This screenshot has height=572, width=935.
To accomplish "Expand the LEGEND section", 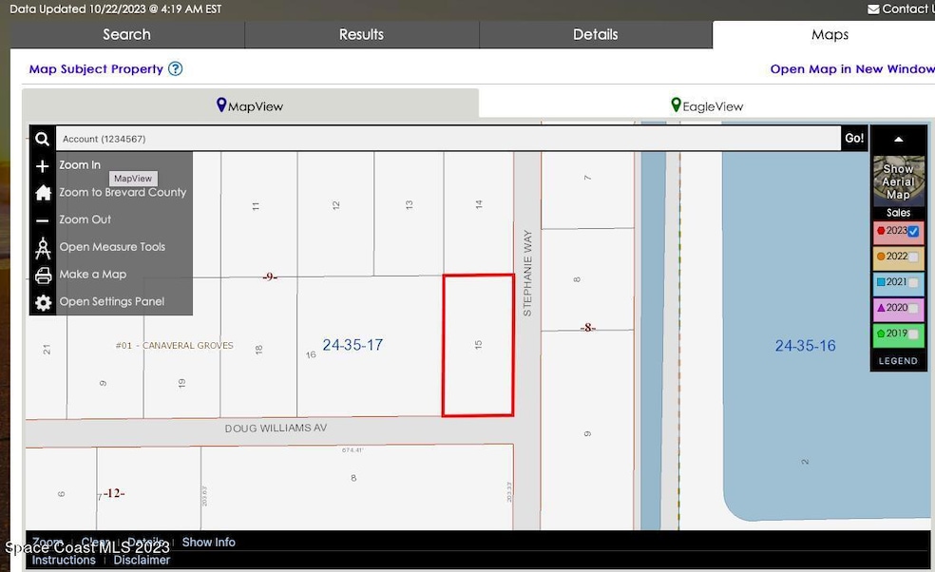I will (x=898, y=361).
